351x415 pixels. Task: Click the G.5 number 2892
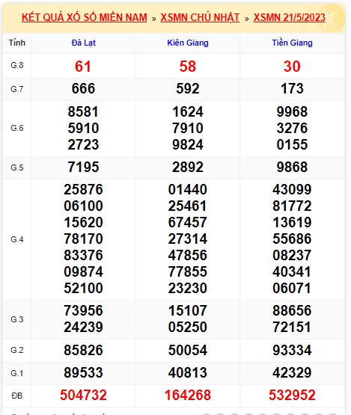click(x=188, y=167)
